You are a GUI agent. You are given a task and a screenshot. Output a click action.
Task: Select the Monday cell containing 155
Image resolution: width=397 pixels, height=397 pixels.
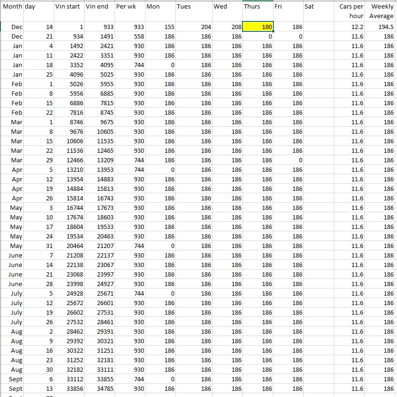(x=160, y=27)
